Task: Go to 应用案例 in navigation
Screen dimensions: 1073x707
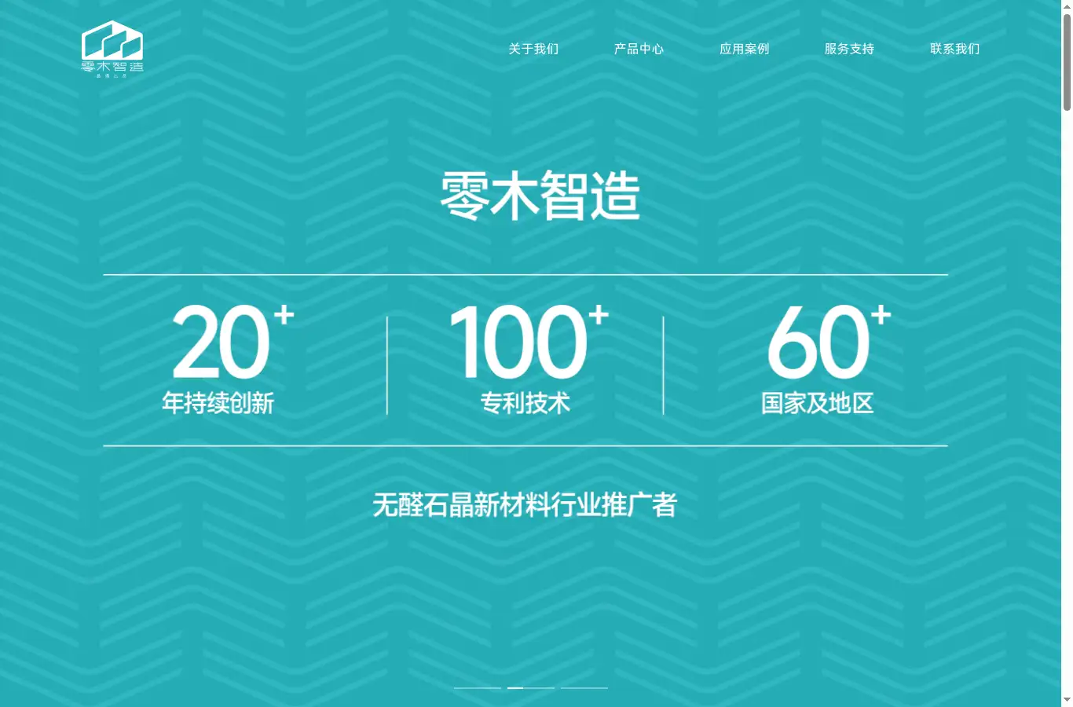Action: [744, 49]
